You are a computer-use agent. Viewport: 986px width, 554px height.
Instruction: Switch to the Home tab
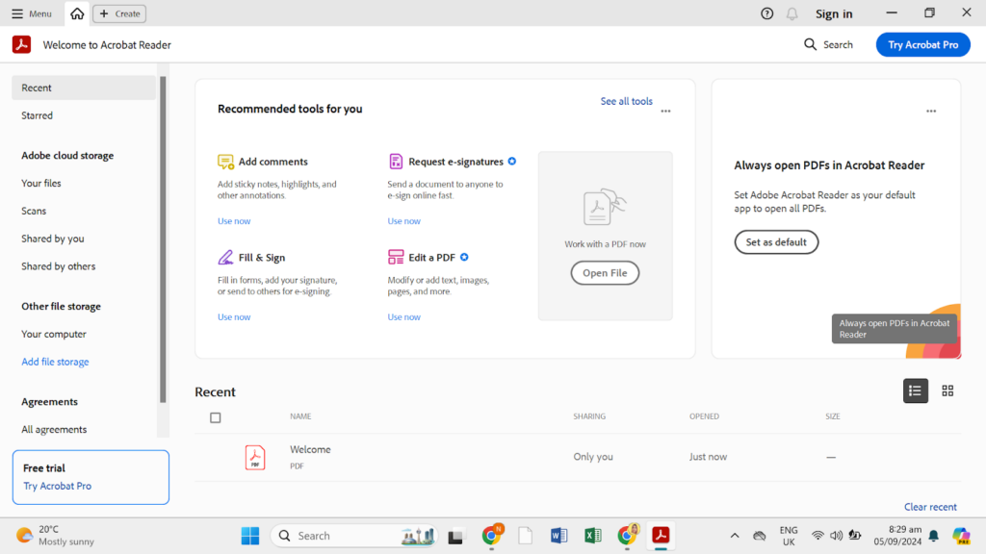(x=76, y=13)
